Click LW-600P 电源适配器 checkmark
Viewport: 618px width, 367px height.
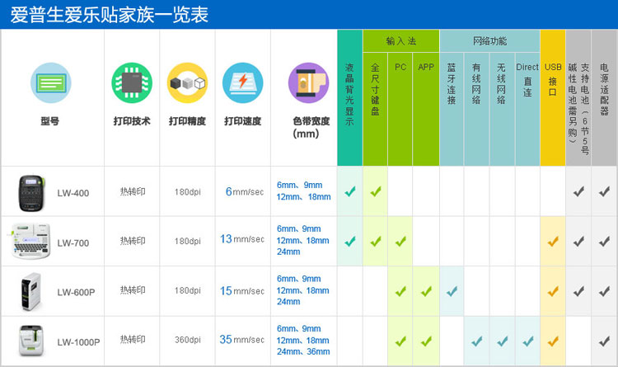[604, 291]
